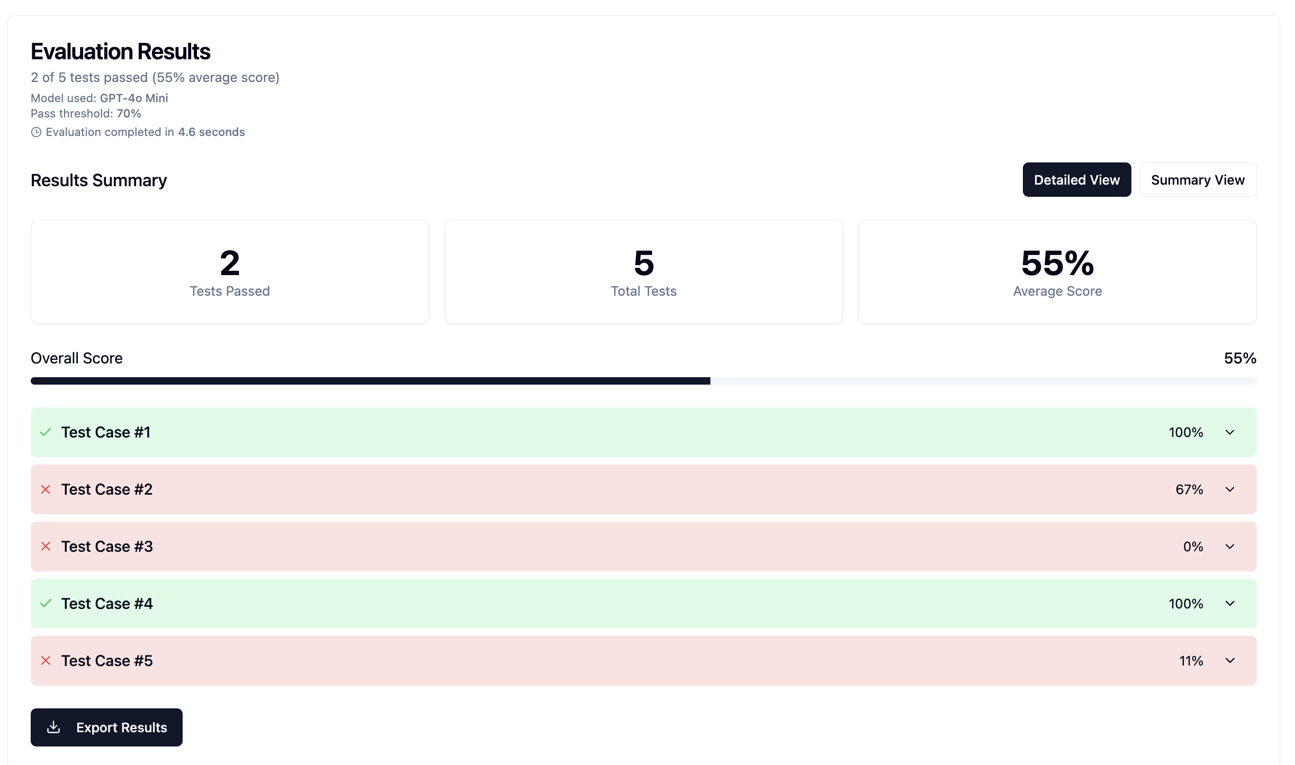Expand Test Case #4 with the chevron arrow
This screenshot has height=765, width=1295.
click(x=1230, y=604)
